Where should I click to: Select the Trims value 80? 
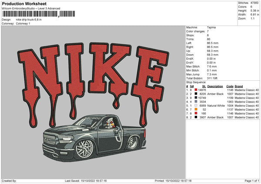coord(208,39)
